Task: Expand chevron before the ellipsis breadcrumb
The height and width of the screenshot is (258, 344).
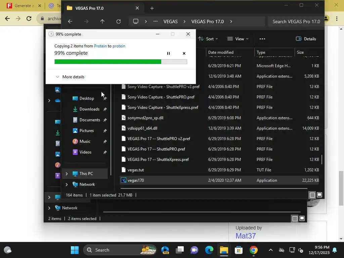Action: (146, 21)
